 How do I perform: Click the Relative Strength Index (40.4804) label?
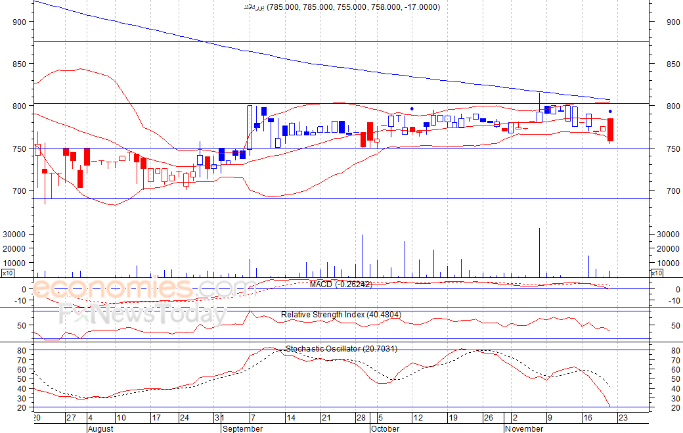coord(341,315)
